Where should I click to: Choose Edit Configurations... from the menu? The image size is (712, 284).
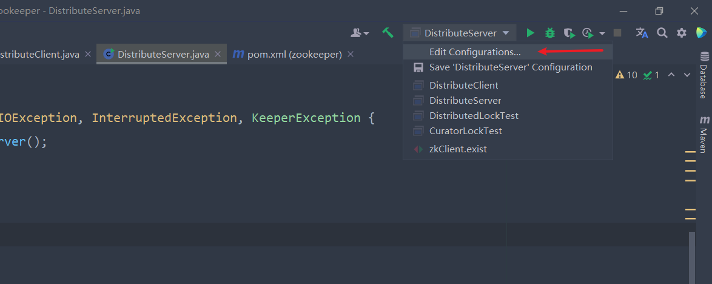475,52
